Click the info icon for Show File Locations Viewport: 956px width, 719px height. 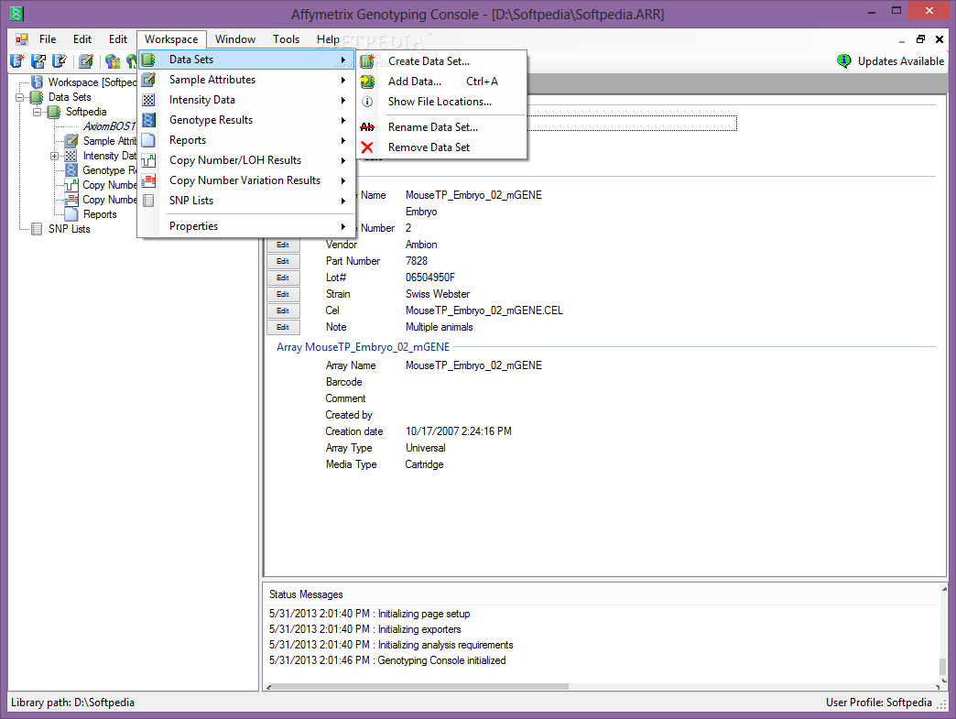(367, 102)
